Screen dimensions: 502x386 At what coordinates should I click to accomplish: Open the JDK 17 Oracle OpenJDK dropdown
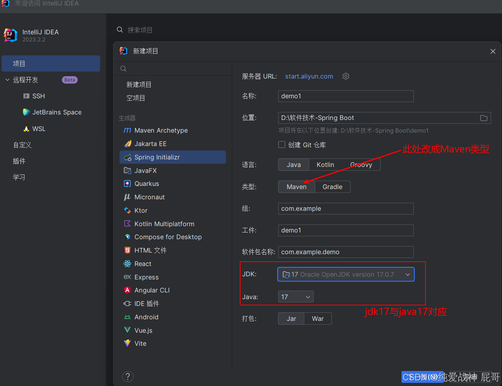(346, 274)
